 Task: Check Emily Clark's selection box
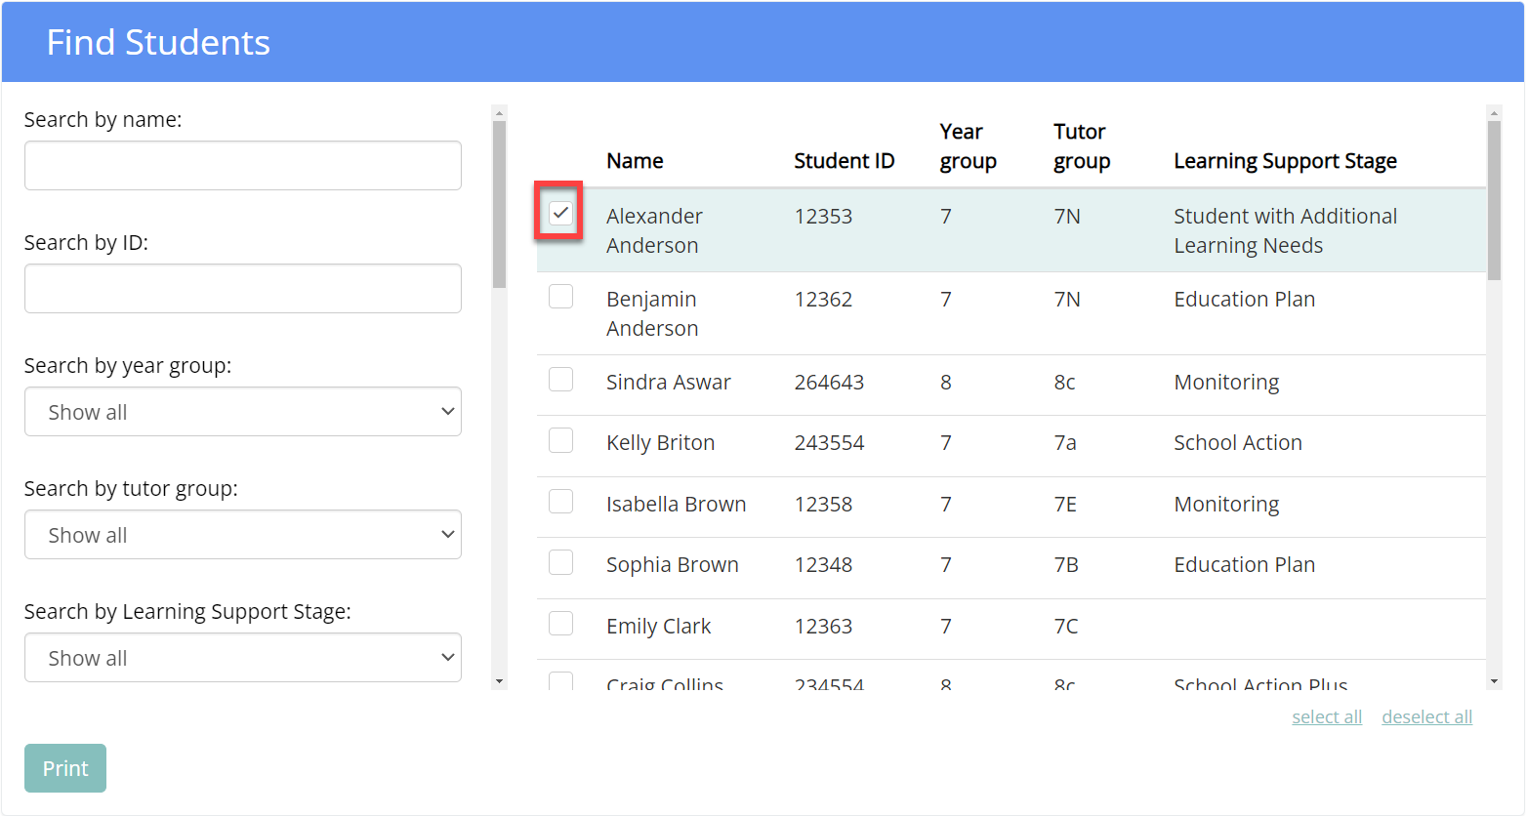point(560,623)
